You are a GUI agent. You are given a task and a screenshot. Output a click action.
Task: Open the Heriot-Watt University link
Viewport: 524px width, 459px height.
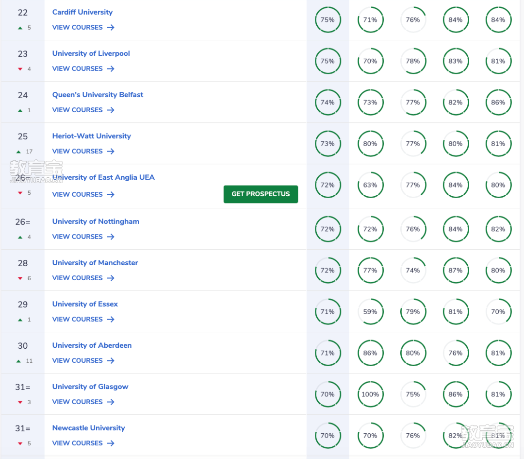tap(92, 136)
